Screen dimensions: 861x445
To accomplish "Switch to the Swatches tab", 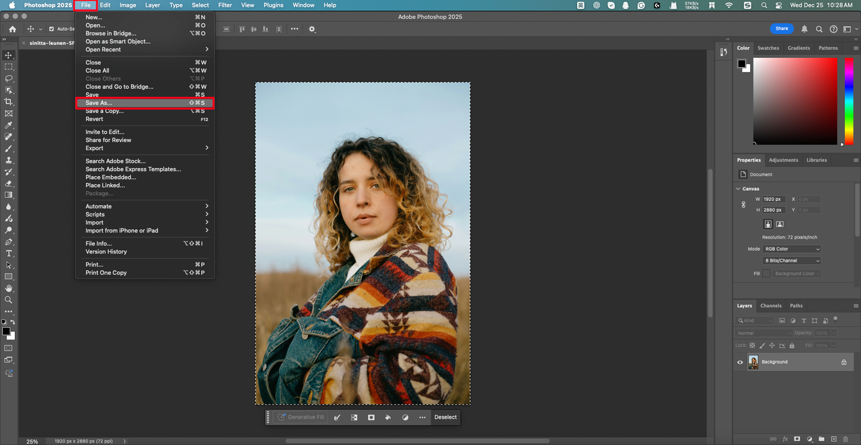I will pos(768,48).
